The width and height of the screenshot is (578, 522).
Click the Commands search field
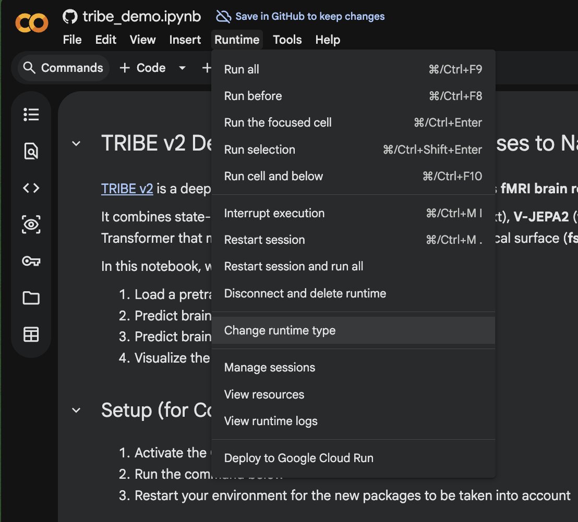point(64,68)
